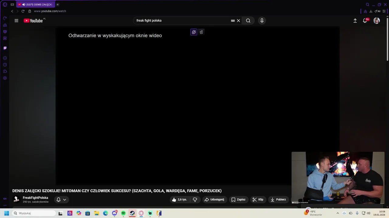The width and height of the screenshot is (389, 218).
Task: Click the browser forward arrow
Action: point(17,11)
